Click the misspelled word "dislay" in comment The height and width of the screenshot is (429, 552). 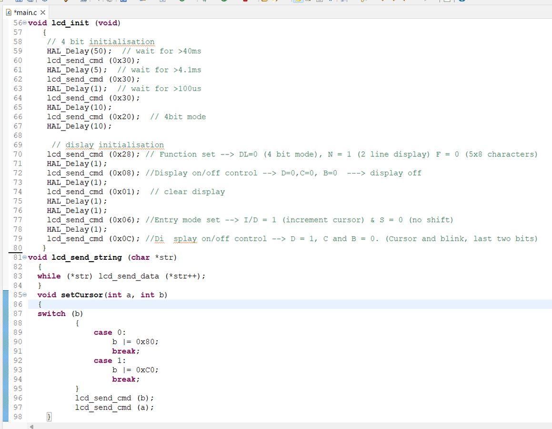pos(79,145)
